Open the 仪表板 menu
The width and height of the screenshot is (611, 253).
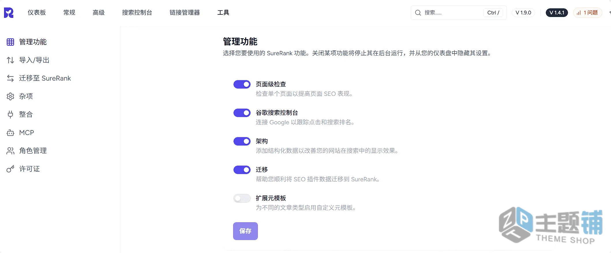click(37, 13)
